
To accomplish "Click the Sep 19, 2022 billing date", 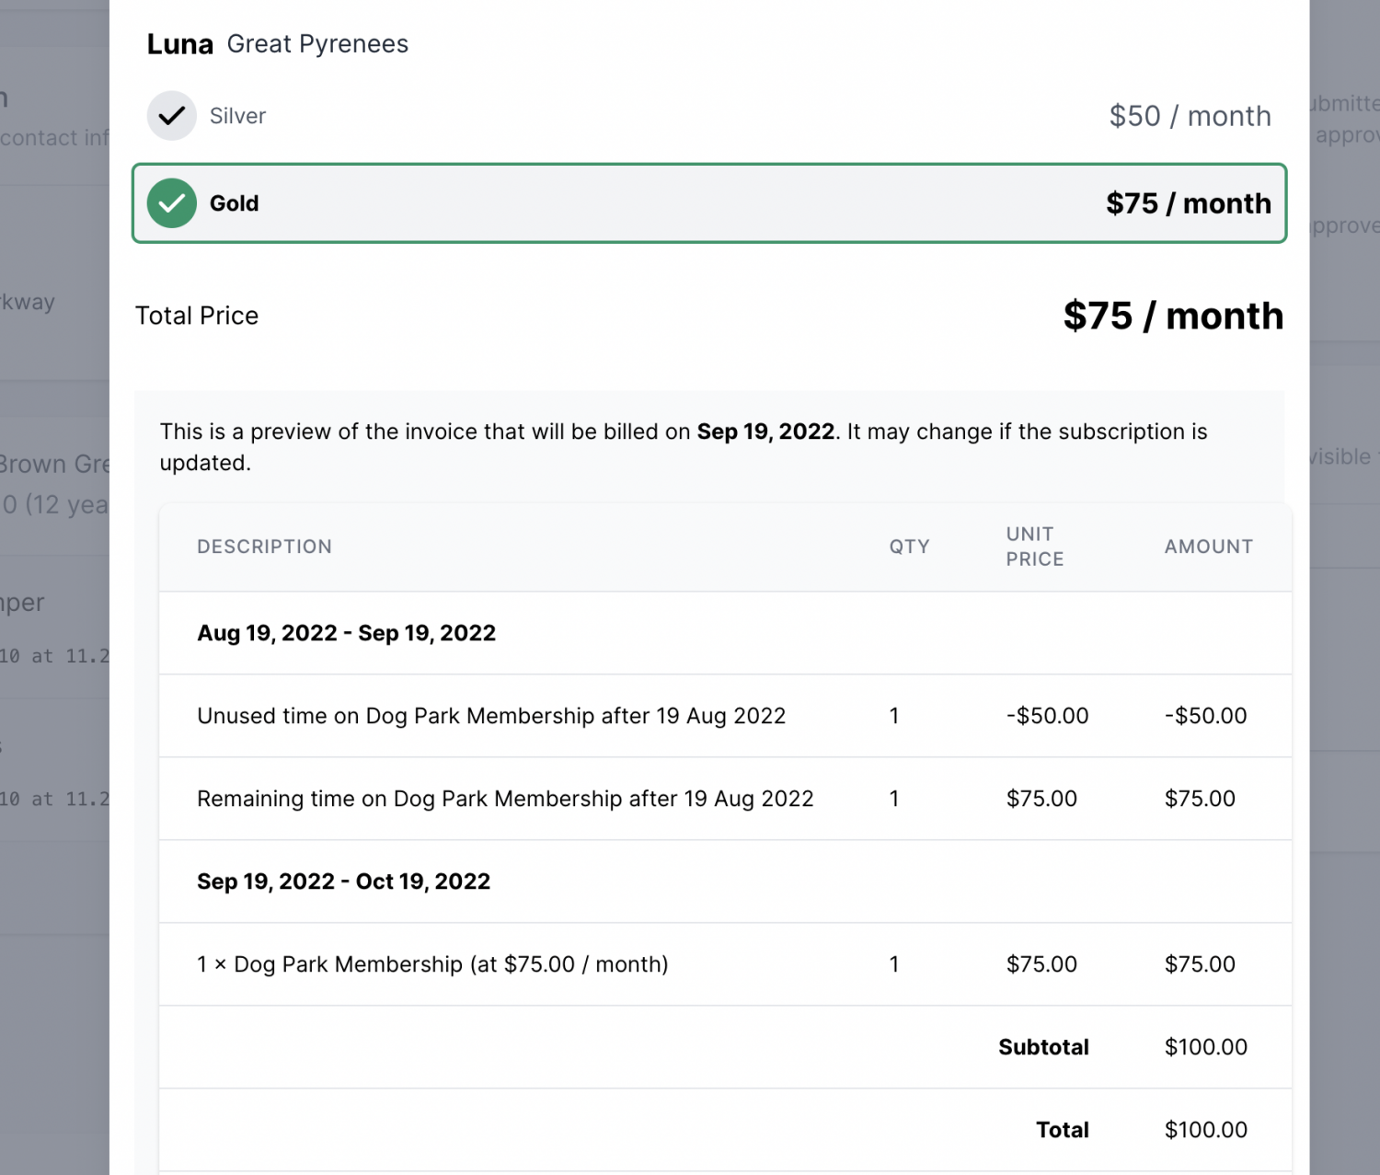I will pyautogui.click(x=765, y=432).
